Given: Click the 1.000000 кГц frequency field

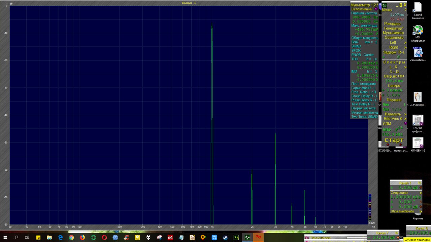Looking at the screenshot, I should 406,197.
